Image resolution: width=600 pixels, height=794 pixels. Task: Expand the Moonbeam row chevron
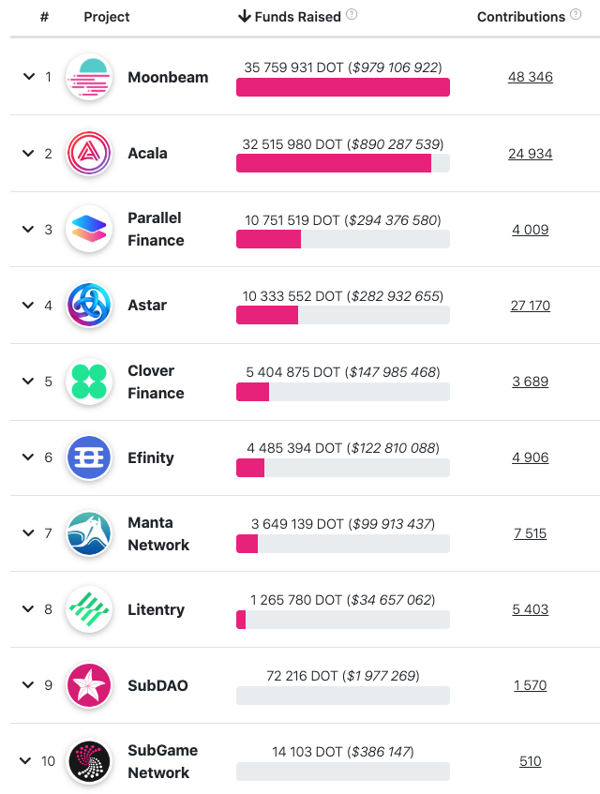coord(28,77)
